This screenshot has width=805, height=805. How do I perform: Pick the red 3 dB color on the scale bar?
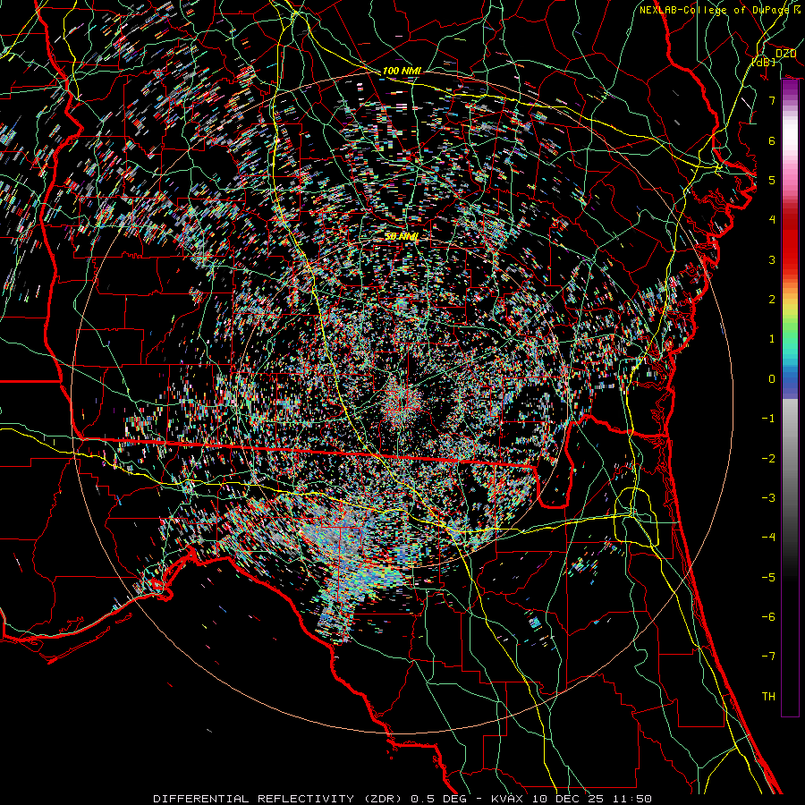tap(790, 259)
